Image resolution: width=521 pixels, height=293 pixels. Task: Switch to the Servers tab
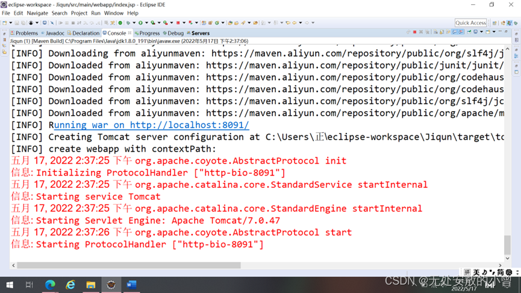[198, 33]
